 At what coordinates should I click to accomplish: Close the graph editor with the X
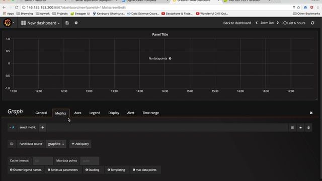point(311,113)
